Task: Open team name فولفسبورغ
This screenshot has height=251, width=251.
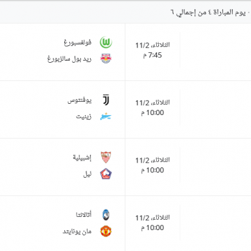Action: 77,43
